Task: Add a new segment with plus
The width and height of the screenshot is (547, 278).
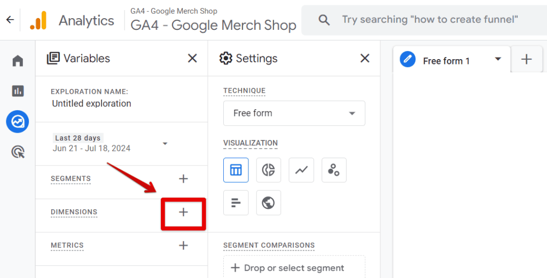Action: click(183, 179)
